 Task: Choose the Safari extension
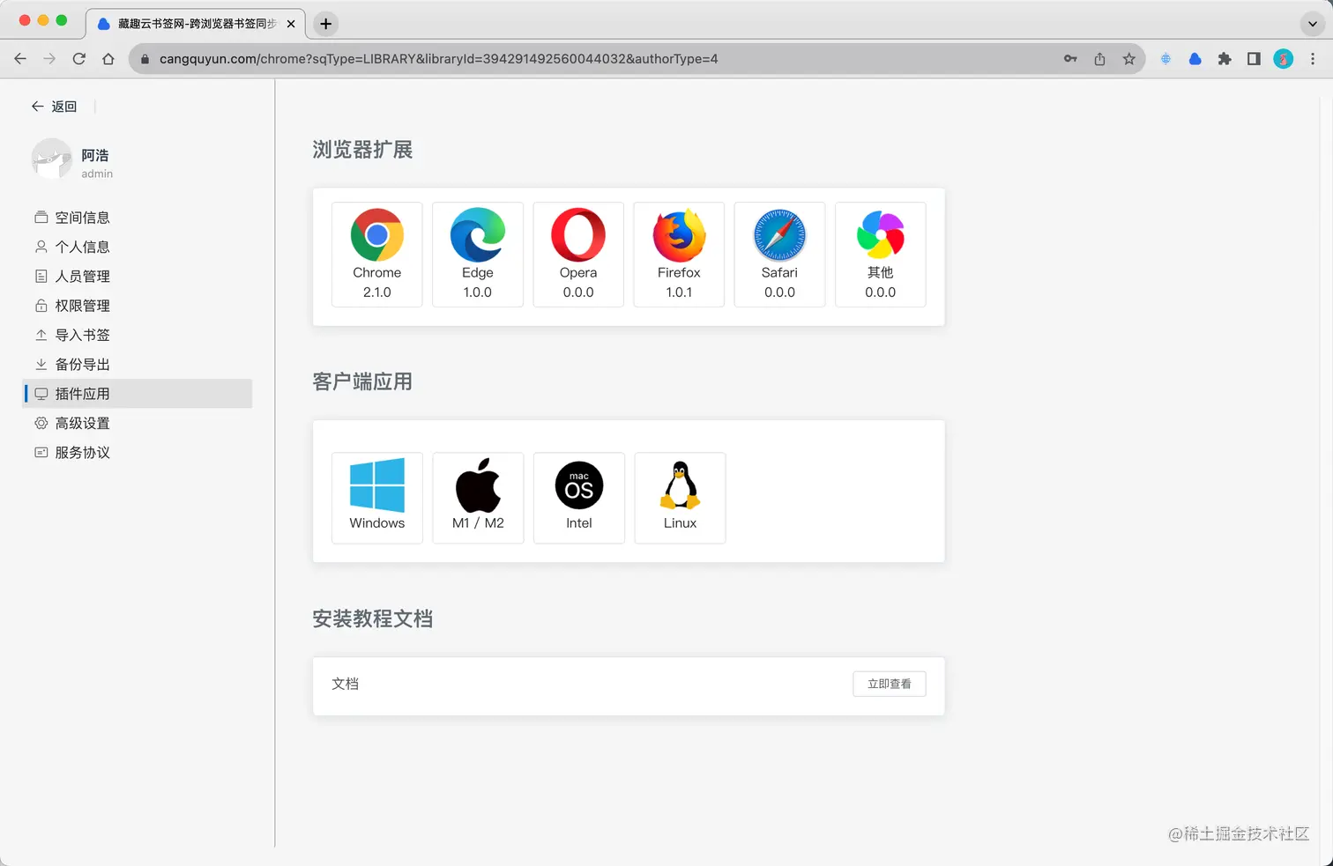click(778, 255)
